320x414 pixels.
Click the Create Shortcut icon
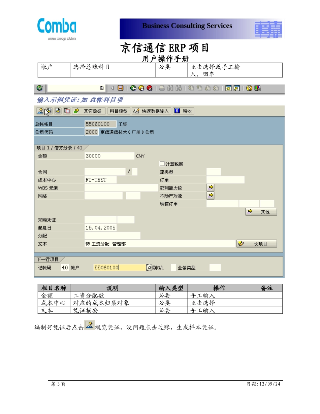click(x=236, y=88)
